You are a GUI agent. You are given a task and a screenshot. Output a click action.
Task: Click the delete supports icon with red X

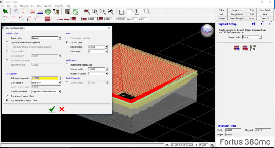tap(245, 48)
